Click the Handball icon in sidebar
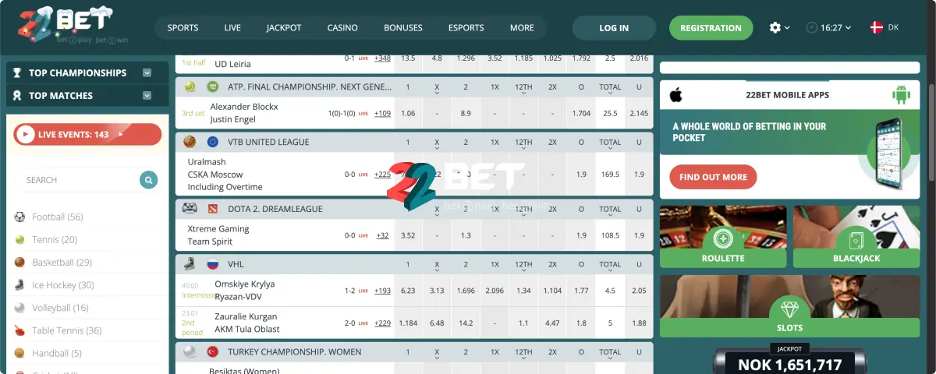Viewport: 936px width, 374px height. [x=19, y=353]
